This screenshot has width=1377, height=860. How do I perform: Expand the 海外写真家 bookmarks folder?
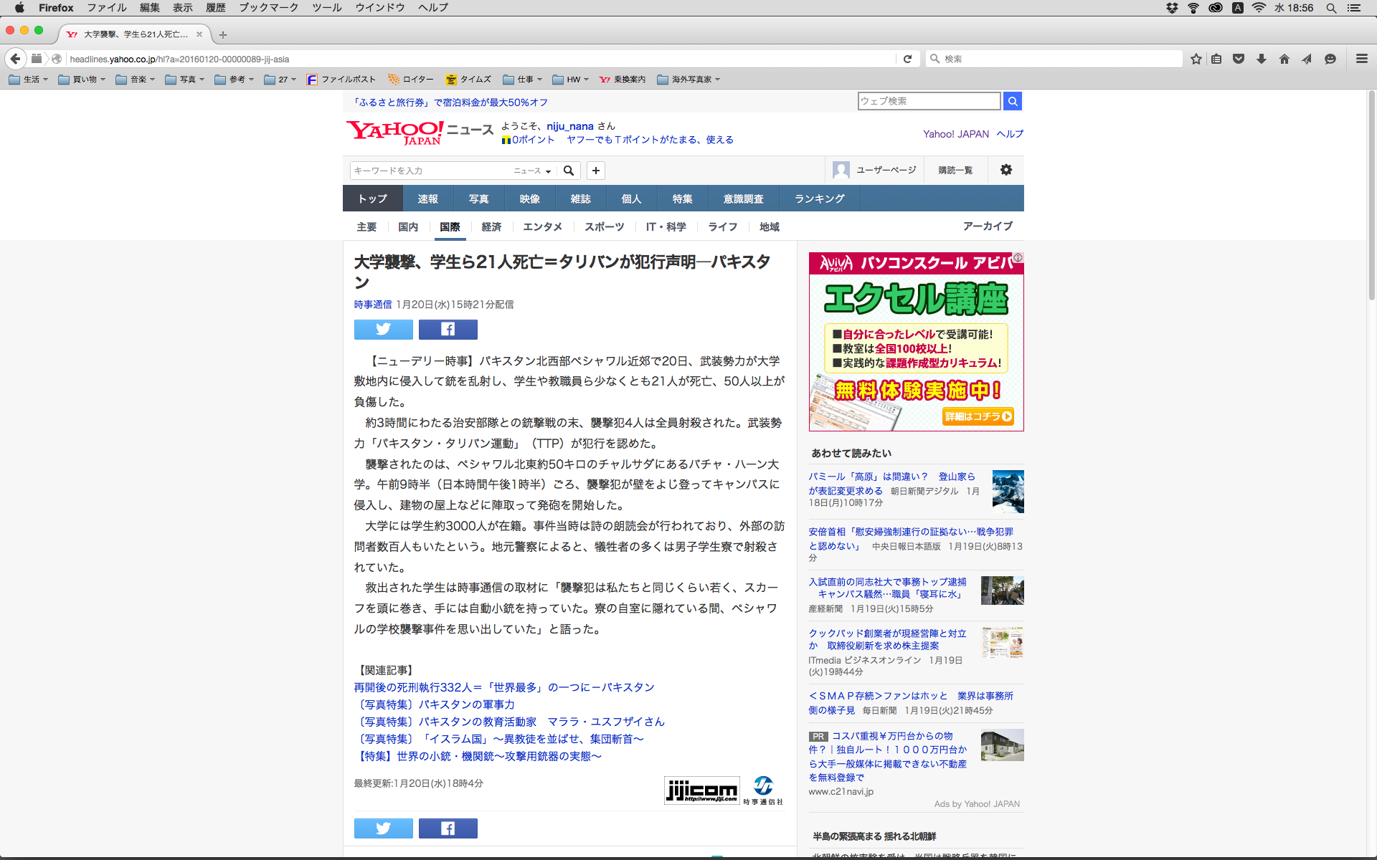(688, 80)
